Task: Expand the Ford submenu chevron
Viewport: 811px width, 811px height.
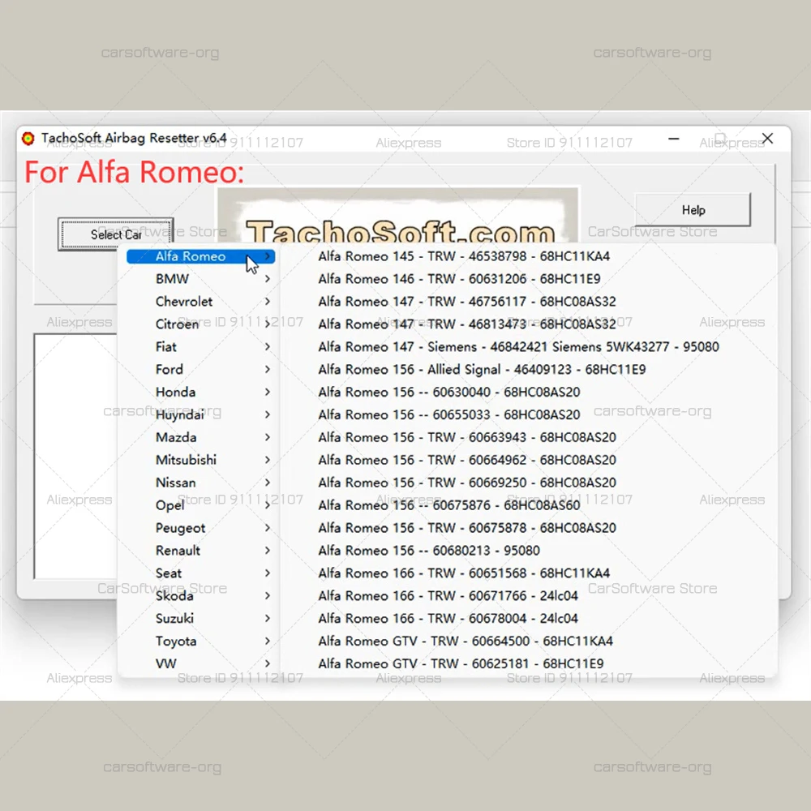Action: [268, 369]
